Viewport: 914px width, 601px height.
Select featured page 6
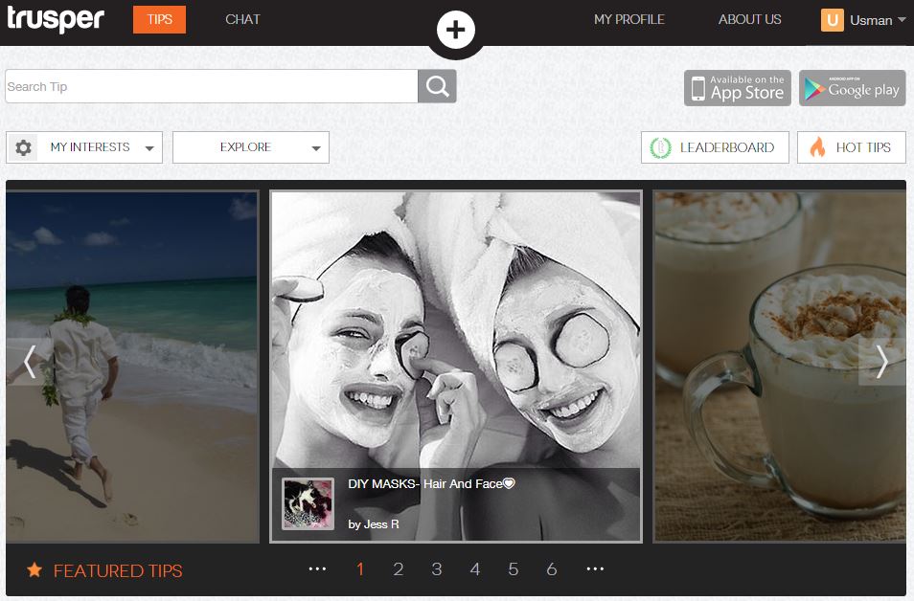coord(552,569)
